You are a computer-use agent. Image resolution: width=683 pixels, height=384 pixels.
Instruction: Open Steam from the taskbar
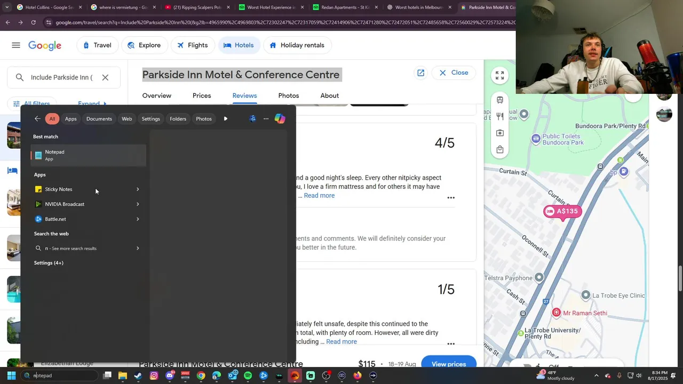[138, 375]
